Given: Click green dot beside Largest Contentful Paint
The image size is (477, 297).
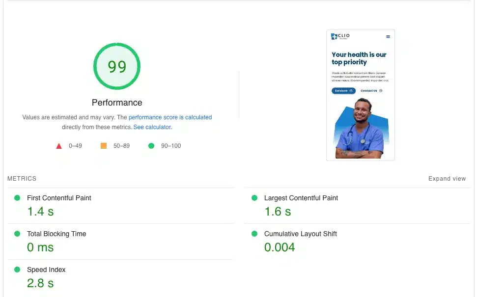Looking at the screenshot, I should [x=254, y=198].
